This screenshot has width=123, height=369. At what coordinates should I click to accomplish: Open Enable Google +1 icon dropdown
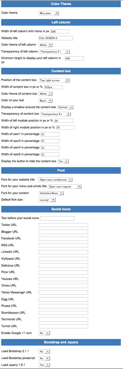point(44,333)
